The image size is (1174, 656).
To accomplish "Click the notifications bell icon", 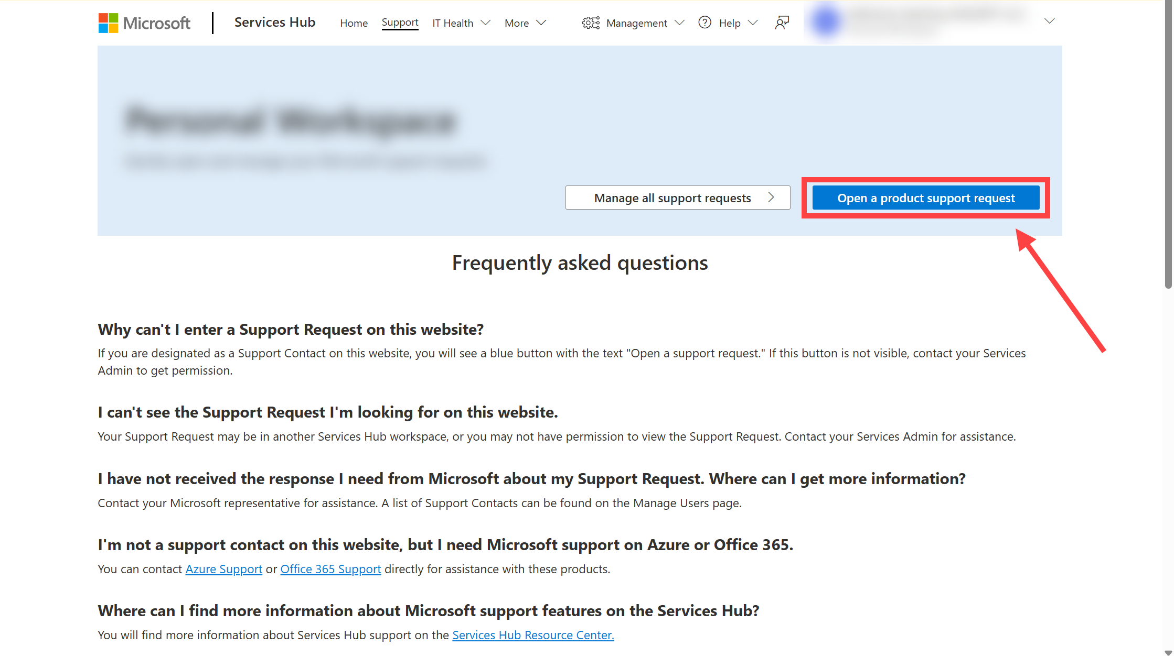I will coord(781,21).
